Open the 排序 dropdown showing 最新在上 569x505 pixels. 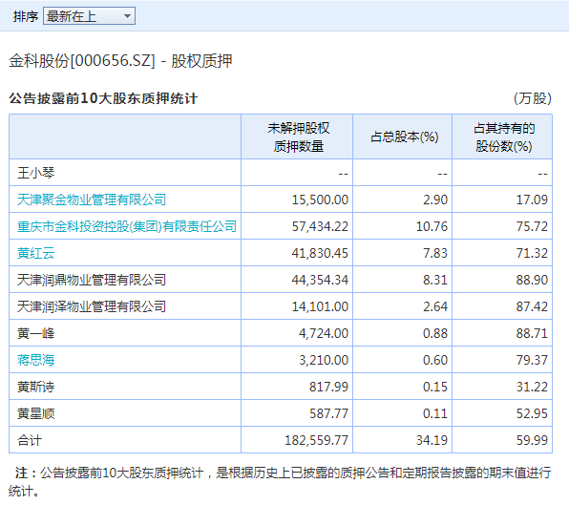90,16
